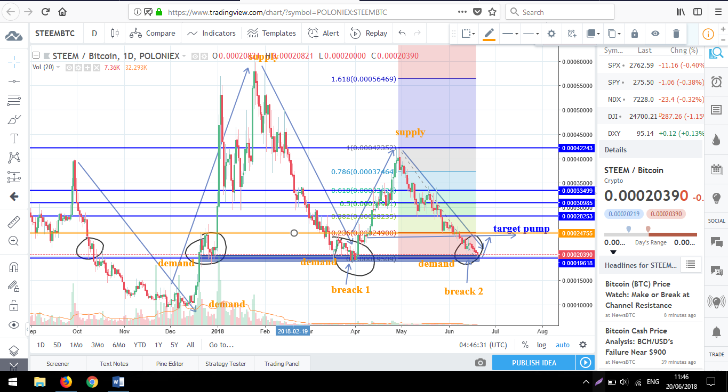This screenshot has width=728, height=392.
Task: Hide all drawings with left eye icon
Action: pyautogui.click(x=14, y=325)
